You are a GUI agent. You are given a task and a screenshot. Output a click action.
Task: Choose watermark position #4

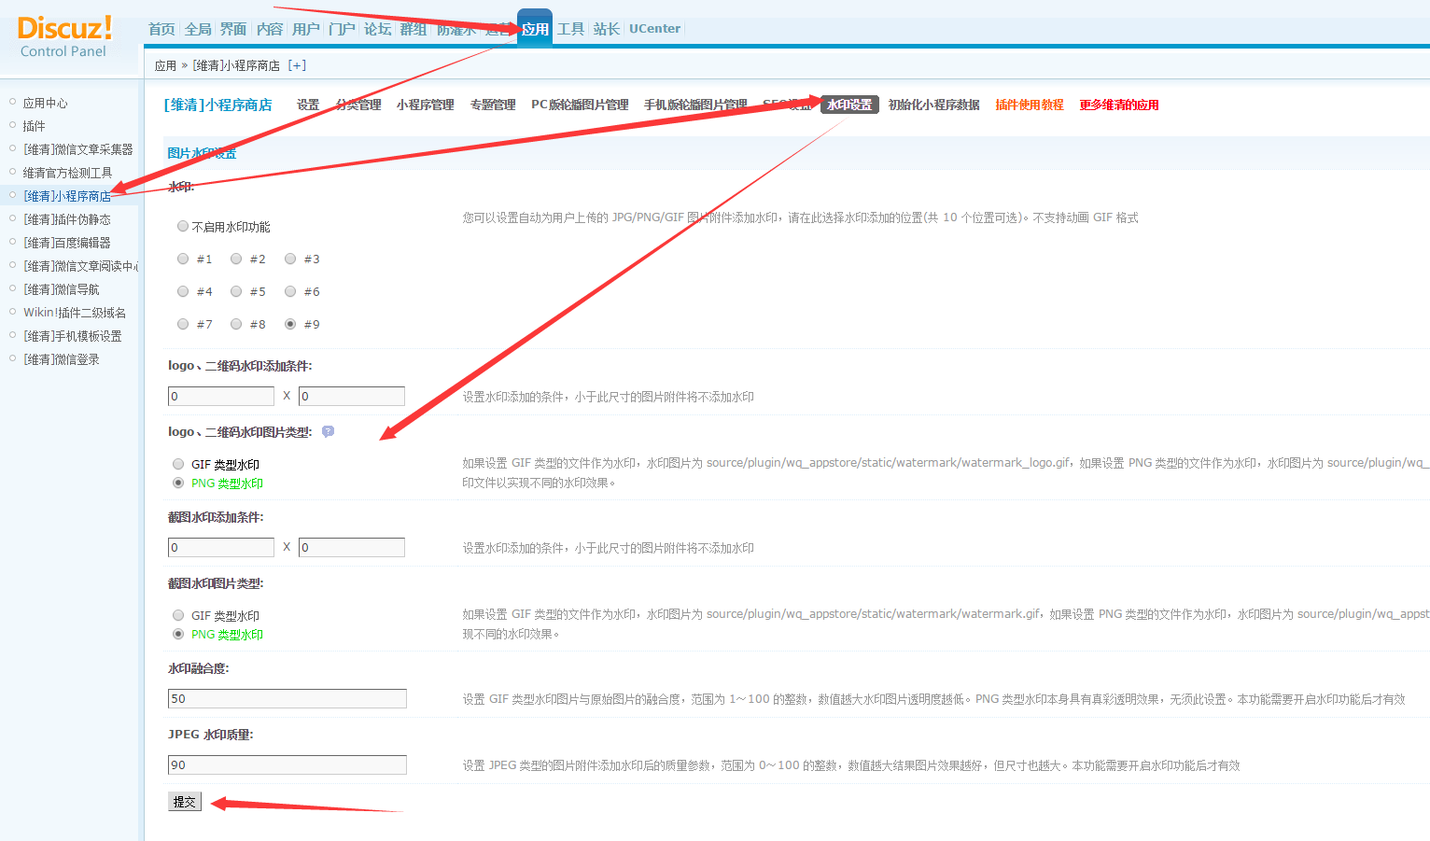click(x=183, y=291)
